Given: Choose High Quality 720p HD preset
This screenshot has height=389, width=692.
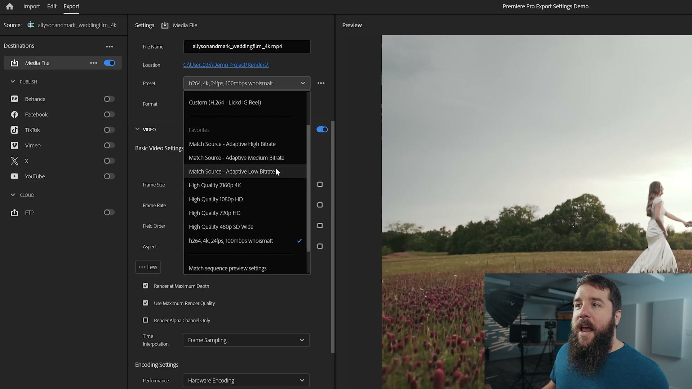Looking at the screenshot, I should tap(245, 213).
